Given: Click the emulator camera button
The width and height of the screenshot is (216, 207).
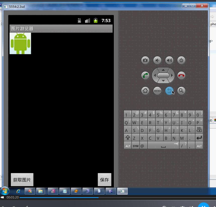Looking at the screenshot, I should click(x=145, y=60).
